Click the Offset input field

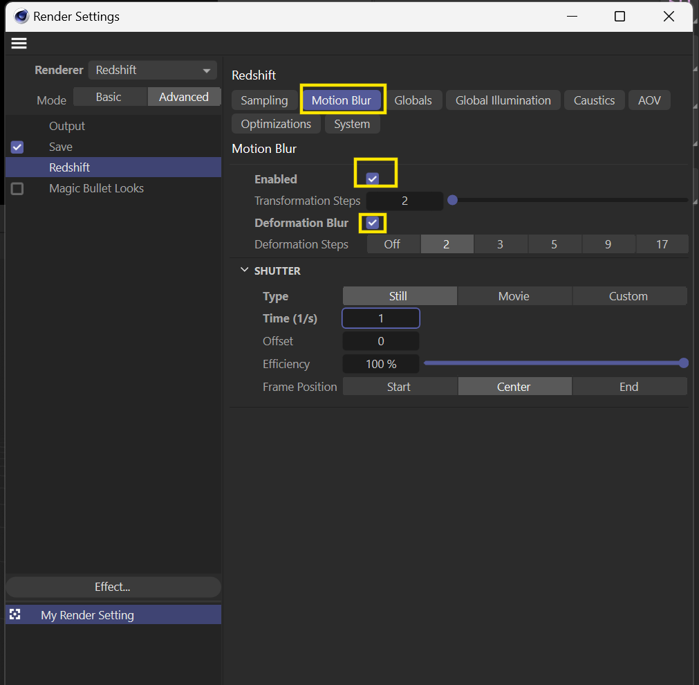(x=381, y=341)
